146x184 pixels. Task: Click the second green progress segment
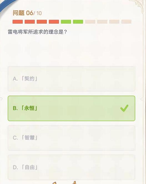78,22
